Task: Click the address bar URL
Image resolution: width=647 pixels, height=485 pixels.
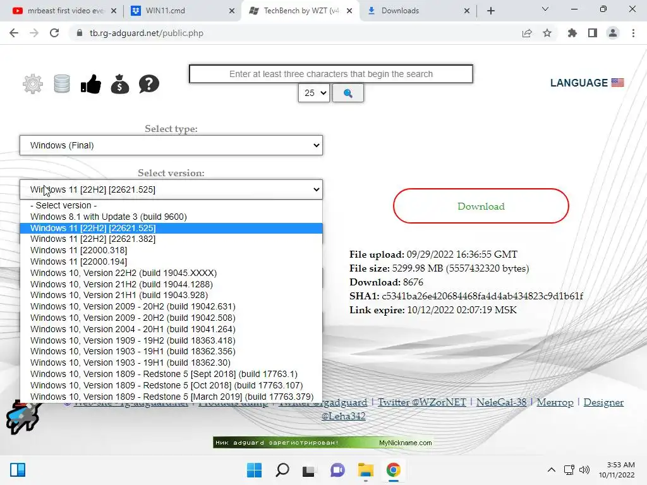Action: (x=147, y=33)
